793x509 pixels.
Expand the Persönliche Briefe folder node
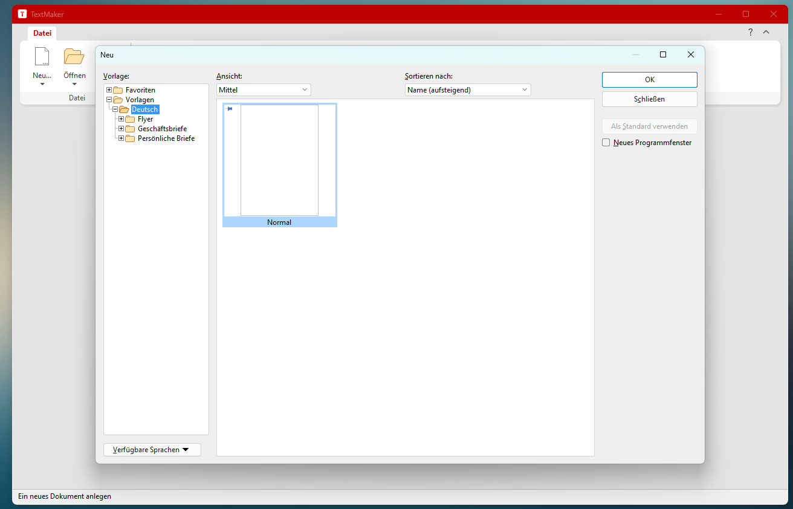[x=121, y=138]
